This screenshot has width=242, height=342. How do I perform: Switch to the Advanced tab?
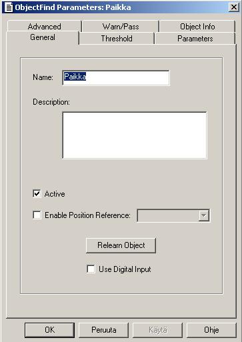45,27
